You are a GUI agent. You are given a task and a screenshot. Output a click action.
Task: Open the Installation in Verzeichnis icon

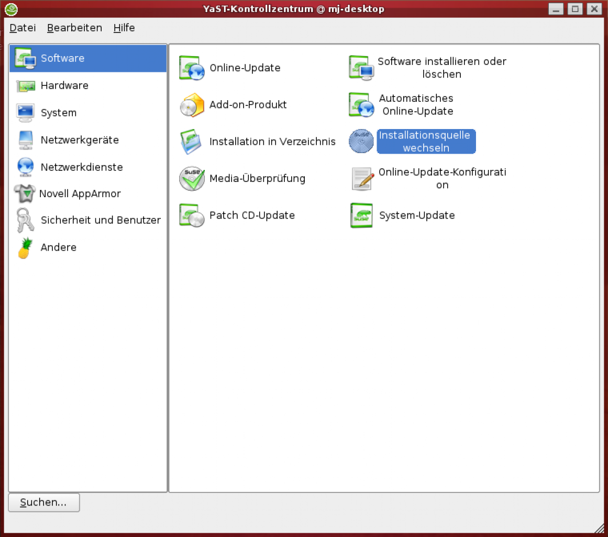tap(191, 142)
